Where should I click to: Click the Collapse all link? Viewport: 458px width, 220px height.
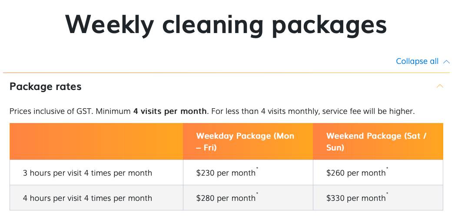point(417,61)
